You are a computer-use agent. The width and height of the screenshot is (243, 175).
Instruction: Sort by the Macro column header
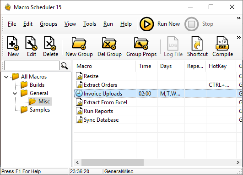pos(105,66)
